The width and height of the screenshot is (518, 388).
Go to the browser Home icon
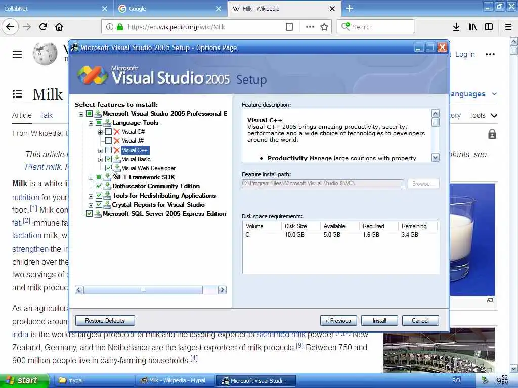point(59,27)
